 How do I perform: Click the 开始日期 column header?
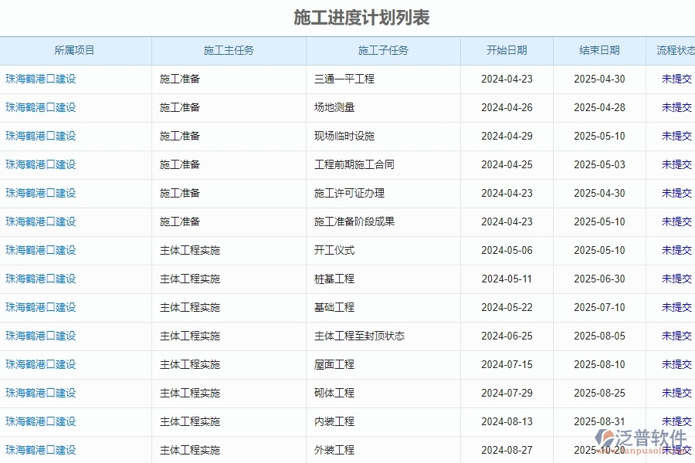tap(507, 50)
